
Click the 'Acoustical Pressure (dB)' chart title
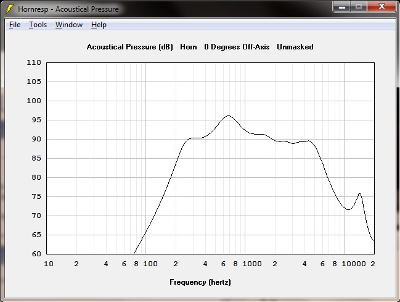point(130,47)
